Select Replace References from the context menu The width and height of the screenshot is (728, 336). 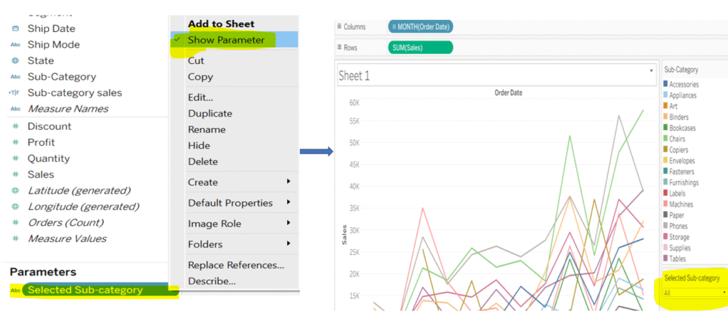click(x=235, y=265)
